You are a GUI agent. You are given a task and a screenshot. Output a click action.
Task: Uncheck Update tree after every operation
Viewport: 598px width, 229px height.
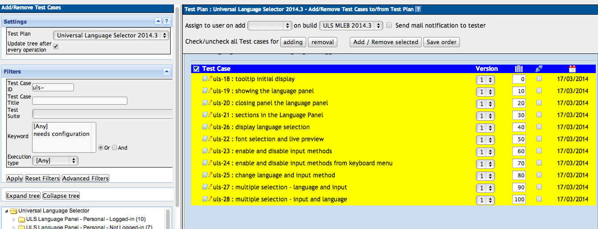(56, 46)
